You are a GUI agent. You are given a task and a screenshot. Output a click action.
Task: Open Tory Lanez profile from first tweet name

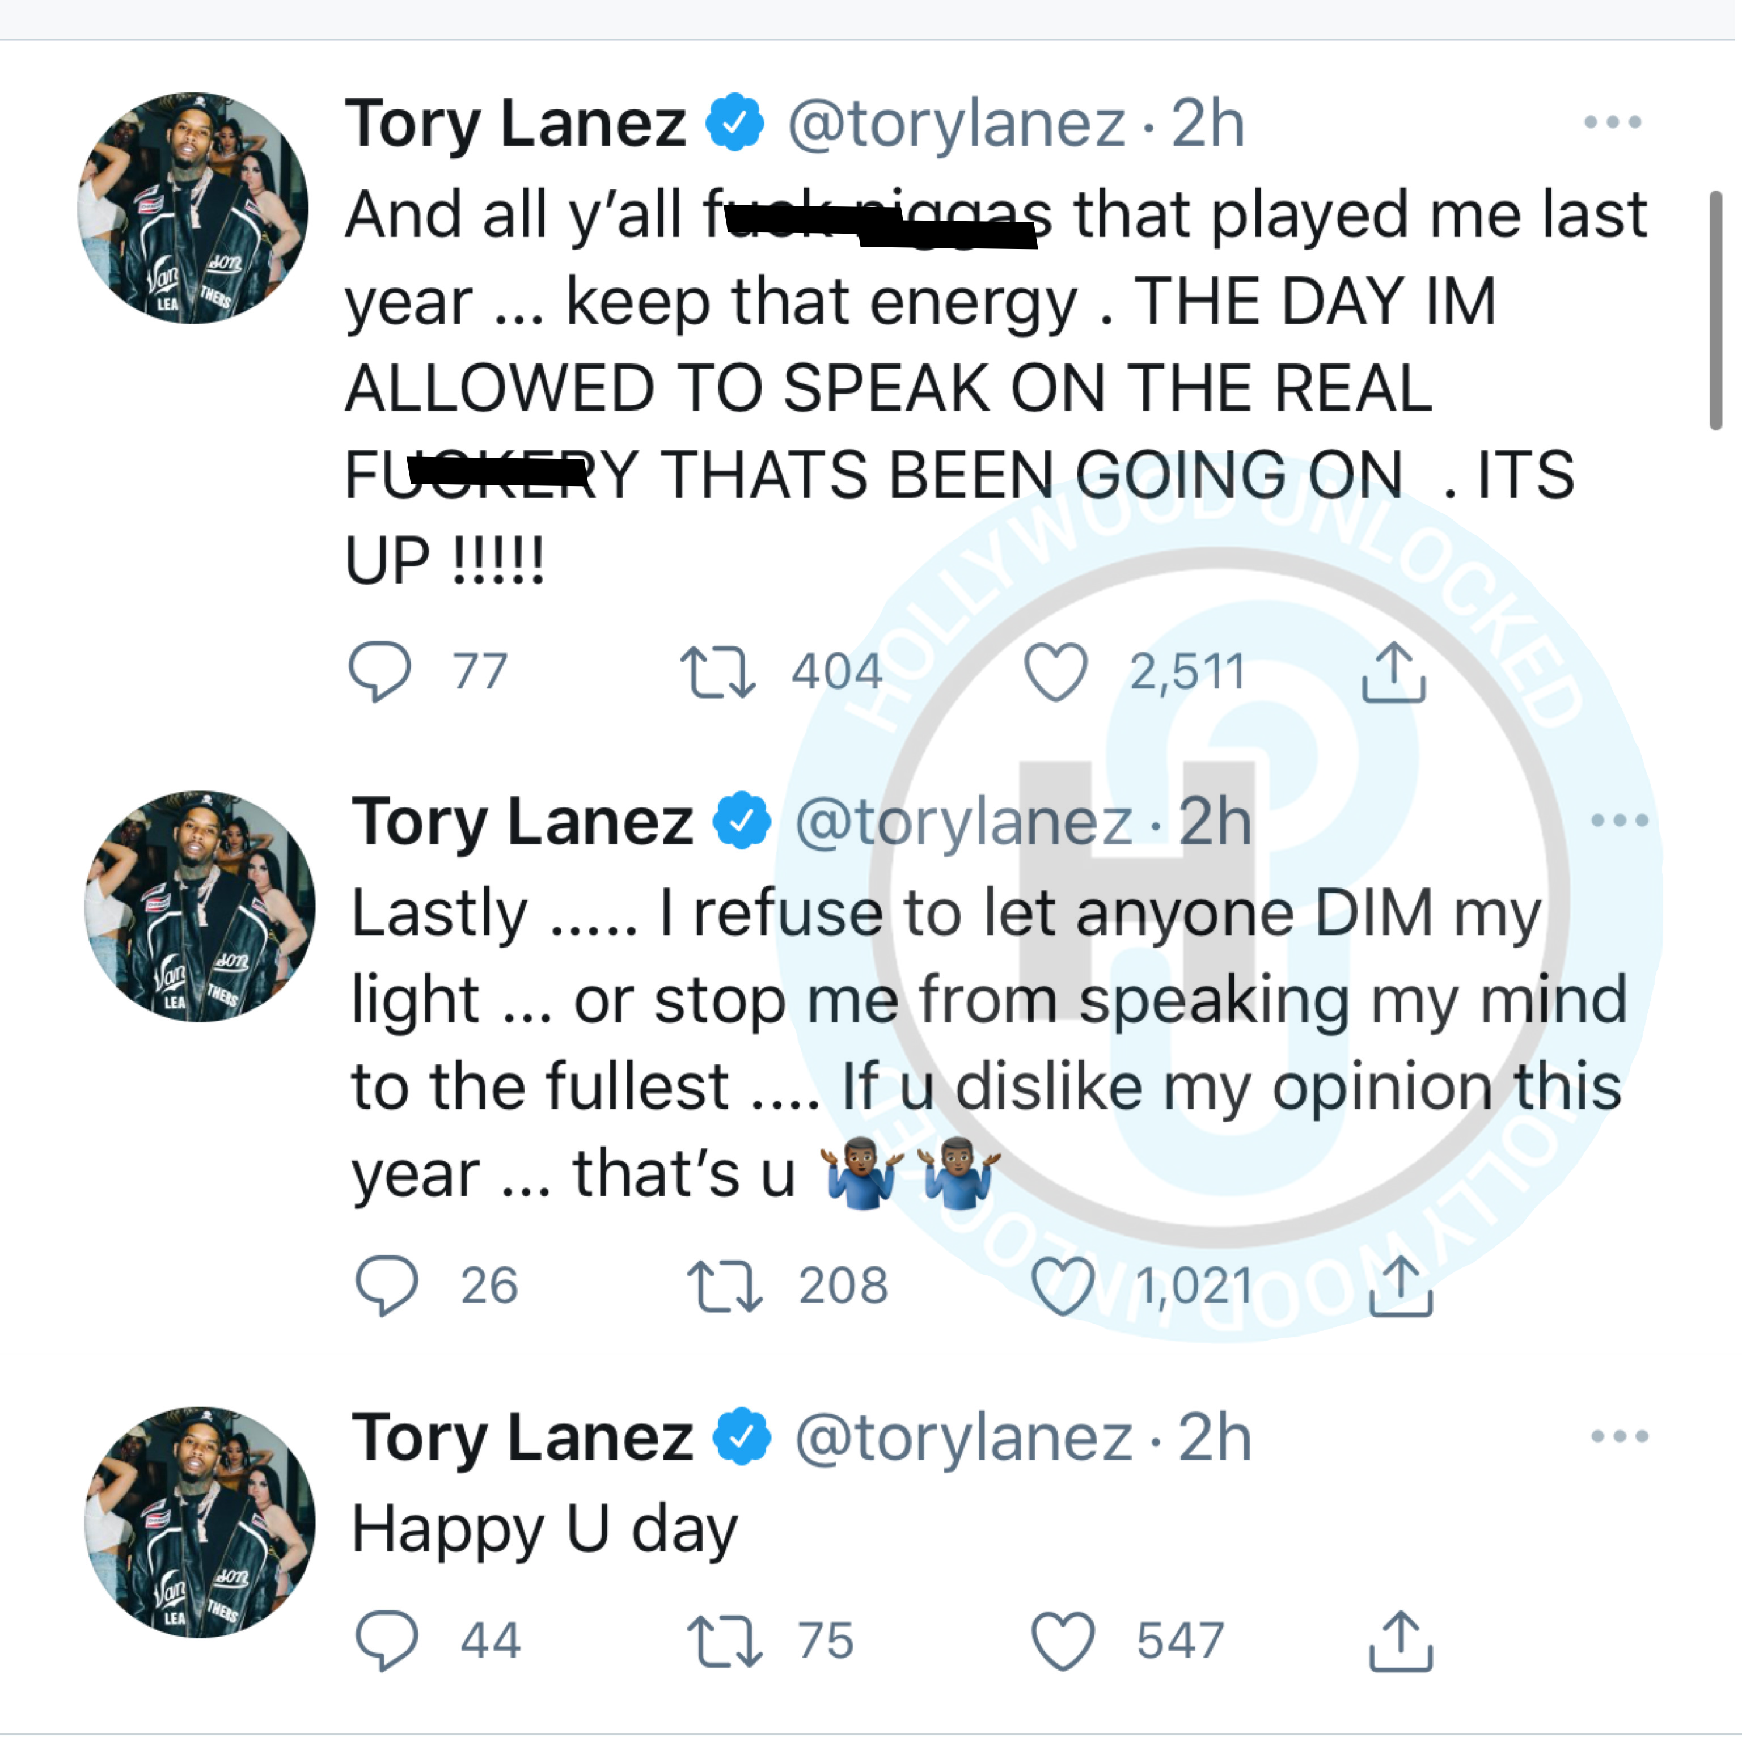pos(516,124)
